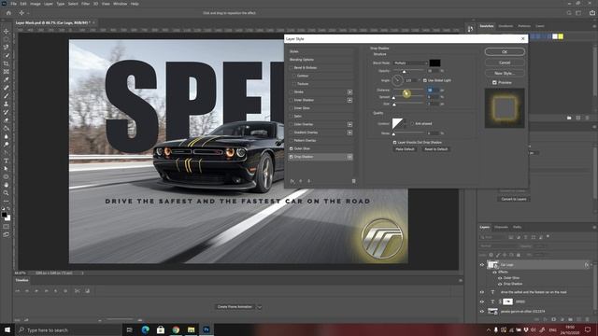
Task: Click the Home icon in options bar
Action: pos(8,13)
